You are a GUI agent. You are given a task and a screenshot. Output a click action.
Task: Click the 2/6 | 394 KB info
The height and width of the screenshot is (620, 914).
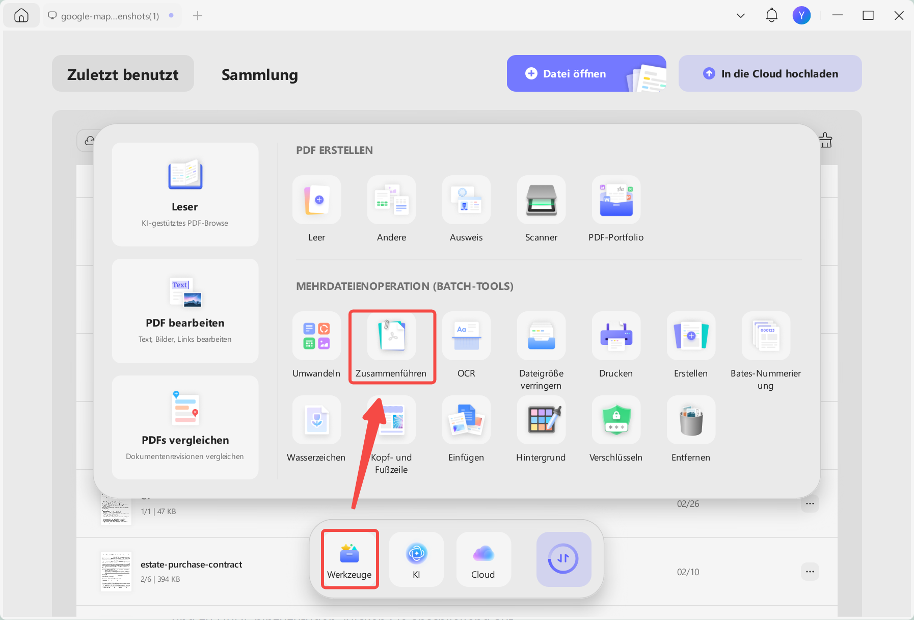tap(160, 579)
